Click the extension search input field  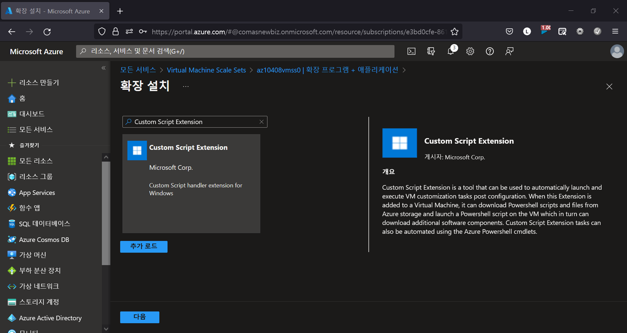(194, 122)
